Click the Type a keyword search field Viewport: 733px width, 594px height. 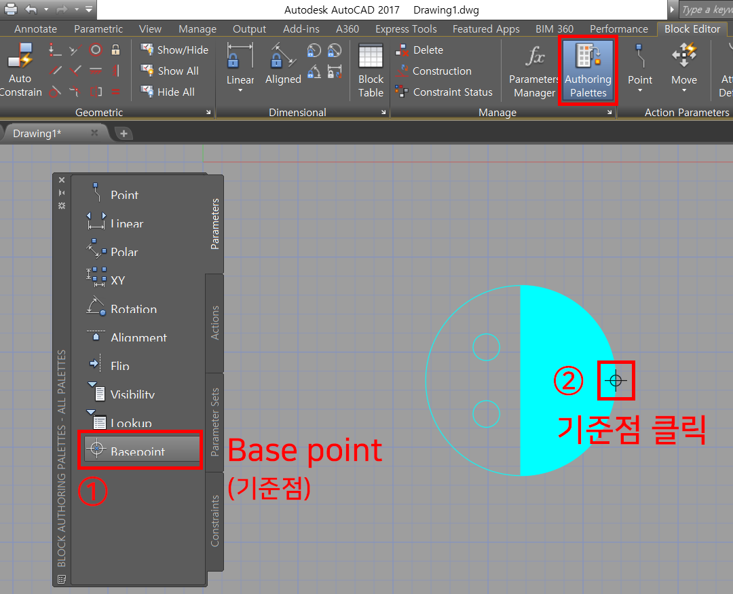[707, 10]
